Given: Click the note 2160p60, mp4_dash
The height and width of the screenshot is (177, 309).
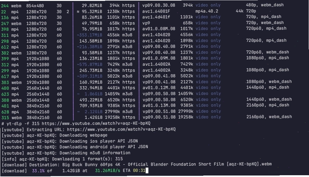Looking at the screenshot, I should point(268,105).
